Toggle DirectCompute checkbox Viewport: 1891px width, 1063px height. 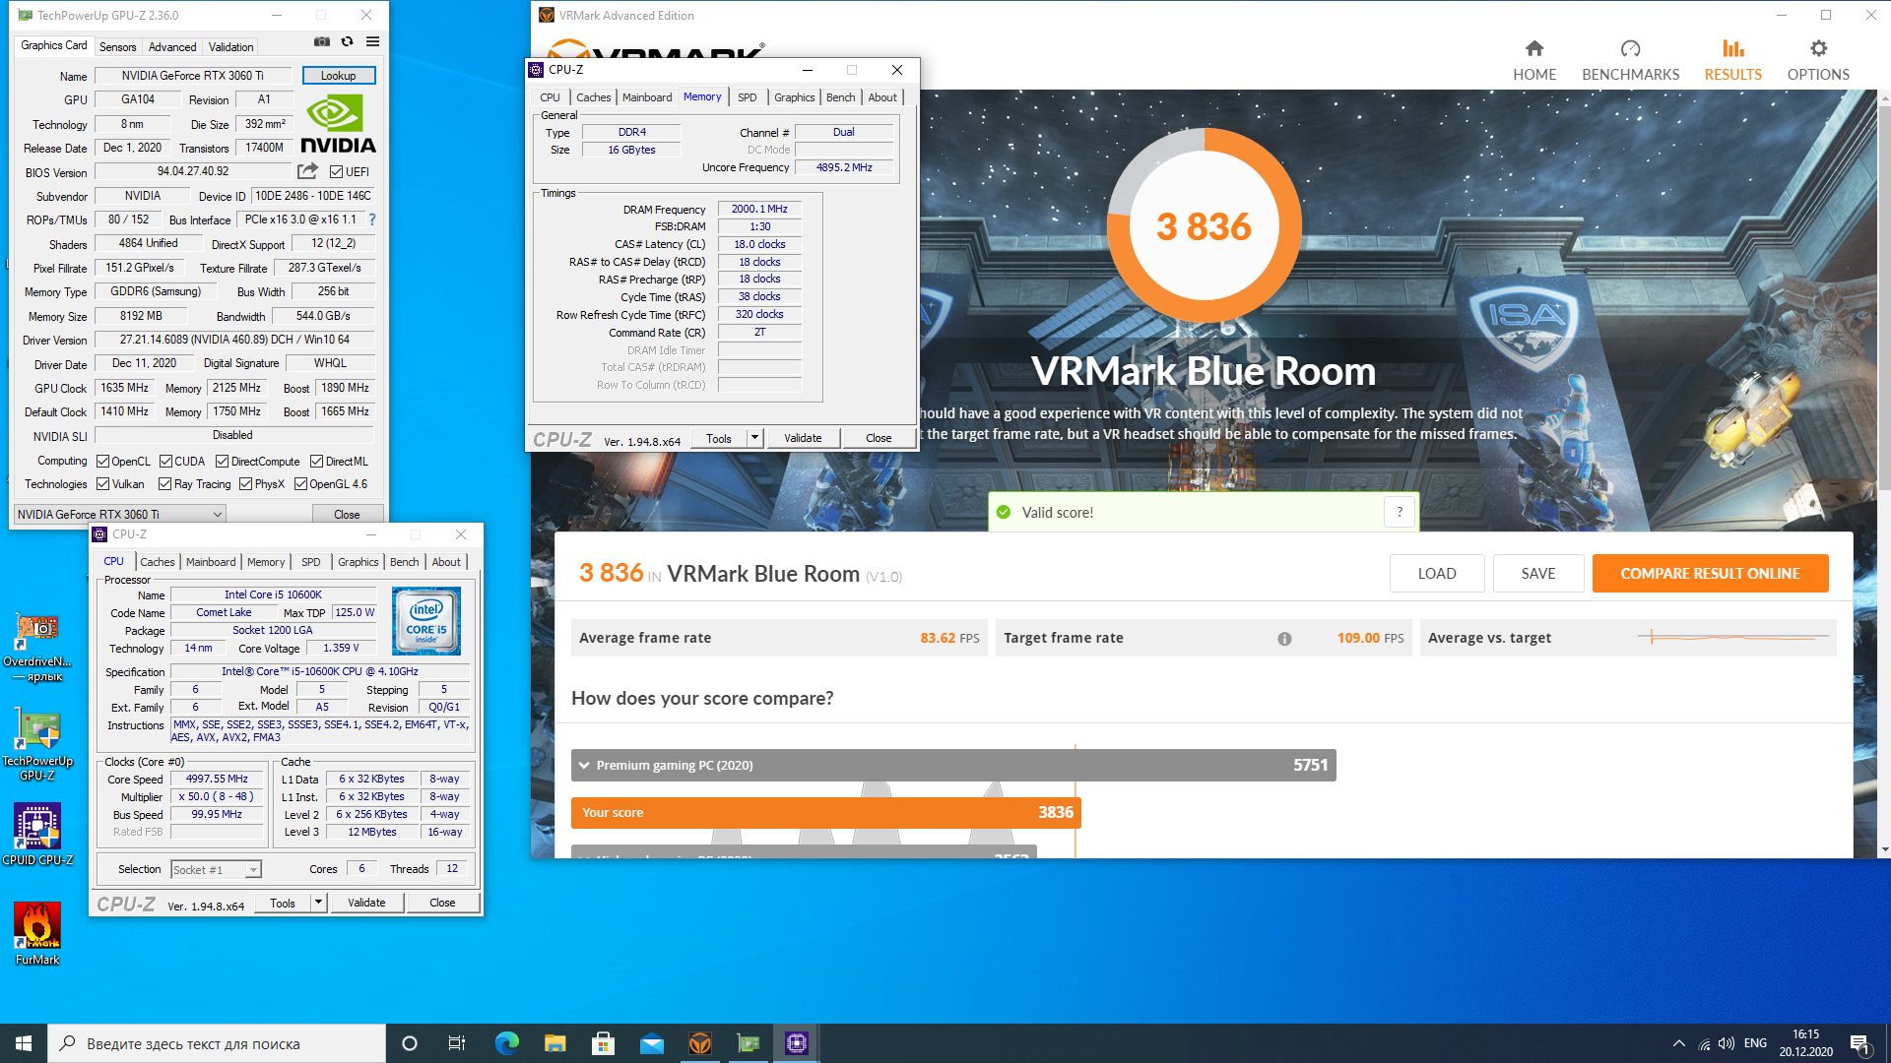click(x=222, y=462)
